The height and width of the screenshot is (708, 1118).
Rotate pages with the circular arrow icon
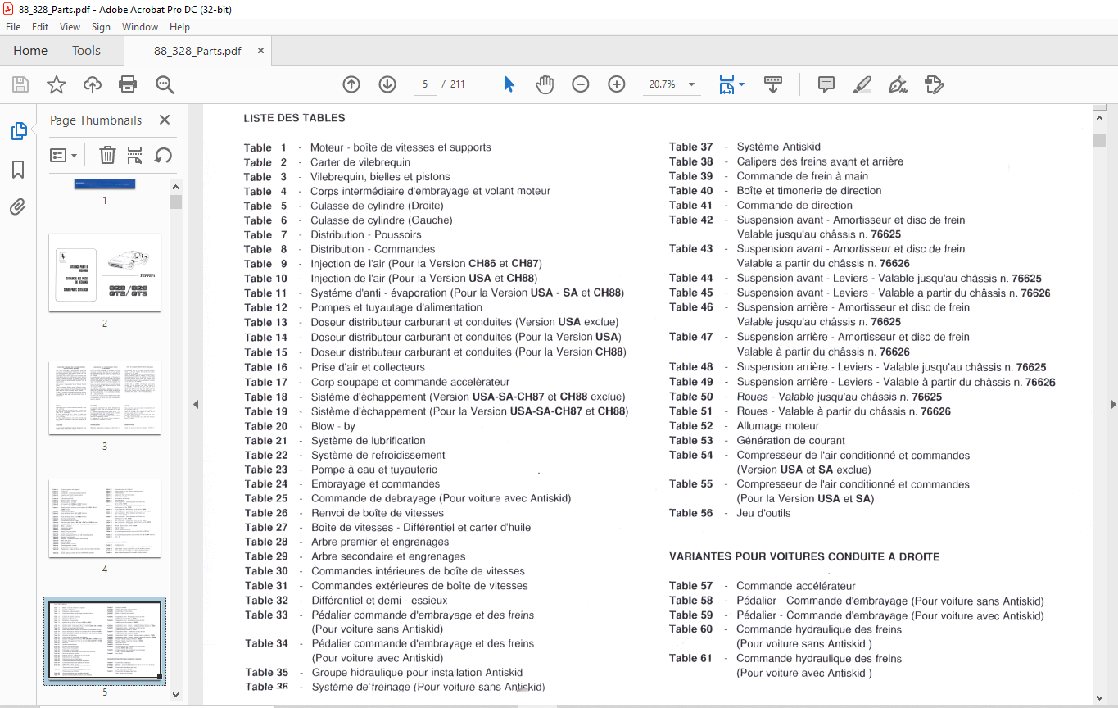click(x=163, y=155)
